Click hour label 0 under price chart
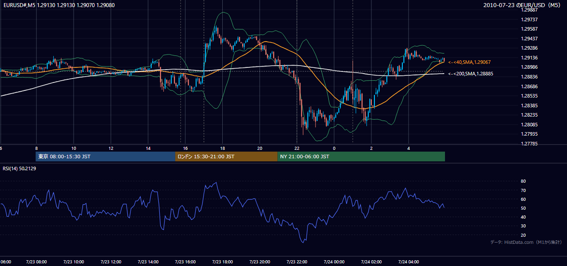The height and width of the screenshot is (266, 567). pyautogui.click(x=335, y=148)
